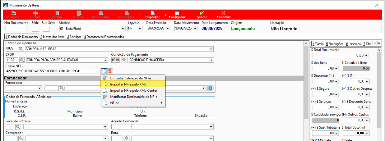Click the Importar toolbar icon
This screenshot has width=385, height=141.
[x=153, y=13]
